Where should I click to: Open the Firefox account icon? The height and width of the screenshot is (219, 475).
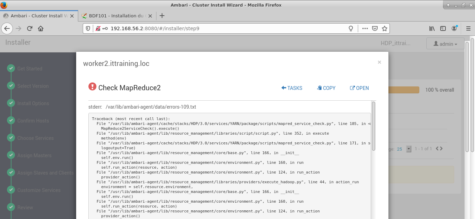pos(454,28)
